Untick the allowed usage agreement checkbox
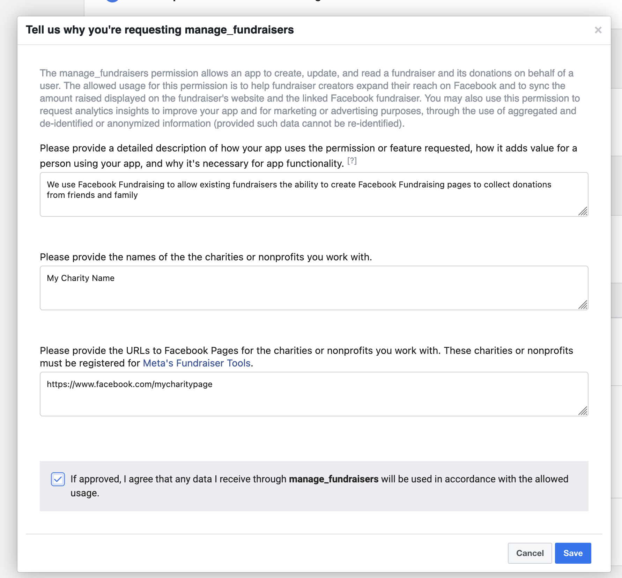The image size is (622, 578). coord(58,479)
